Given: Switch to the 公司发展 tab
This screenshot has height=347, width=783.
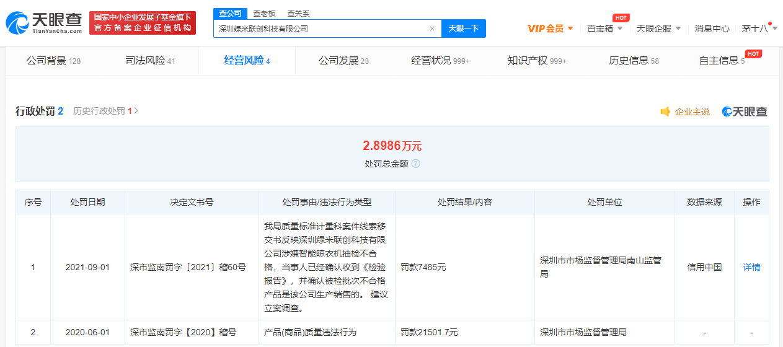Looking at the screenshot, I should 343,61.
